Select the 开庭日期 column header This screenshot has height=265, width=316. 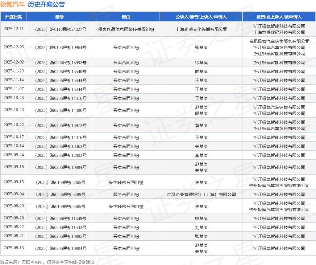pyautogui.click(x=14, y=17)
